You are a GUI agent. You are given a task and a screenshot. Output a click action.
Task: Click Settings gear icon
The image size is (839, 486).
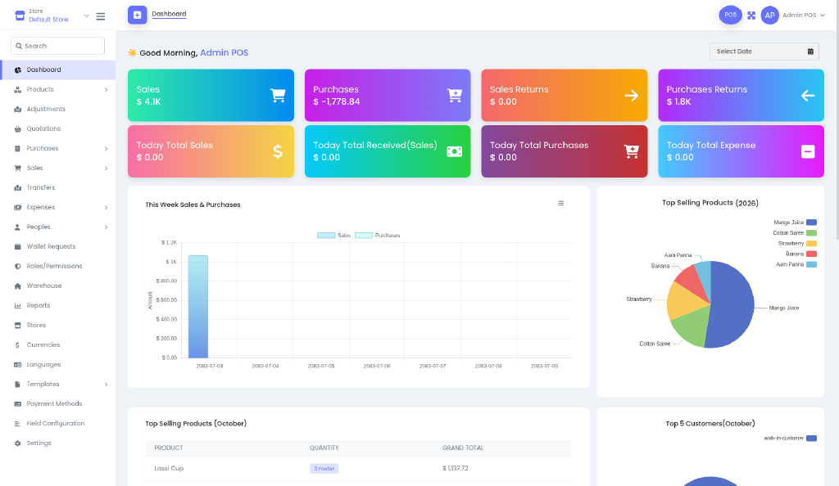(x=18, y=443)
